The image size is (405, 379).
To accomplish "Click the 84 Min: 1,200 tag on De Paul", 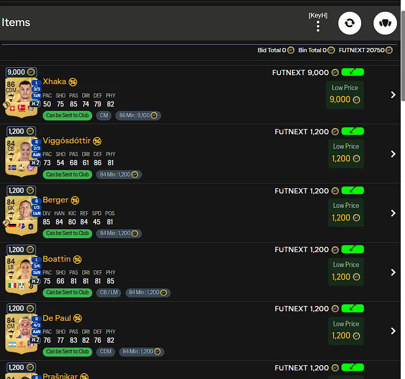I will (x=141, y=352).
